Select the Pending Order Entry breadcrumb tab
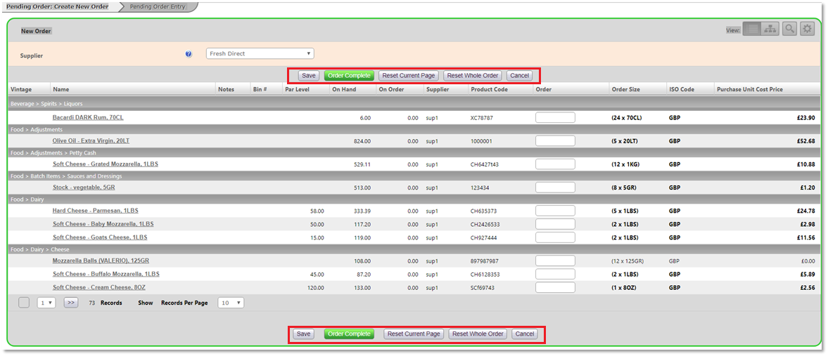The width and height of the screenshot is (828, 356). (158, 6)
